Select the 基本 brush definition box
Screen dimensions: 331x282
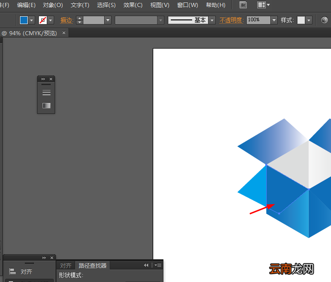point(188,20)
